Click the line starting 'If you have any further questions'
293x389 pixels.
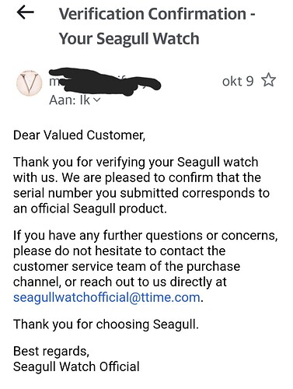tap(145, 236)
